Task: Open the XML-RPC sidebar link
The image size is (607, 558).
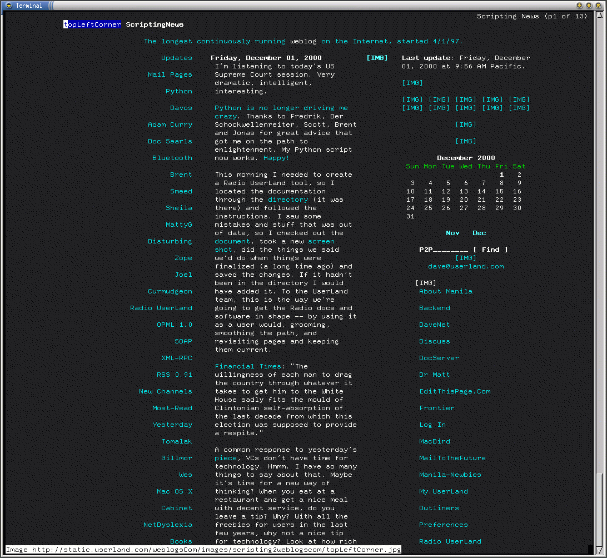Action: pyautogui.click(x=176, y=358)
